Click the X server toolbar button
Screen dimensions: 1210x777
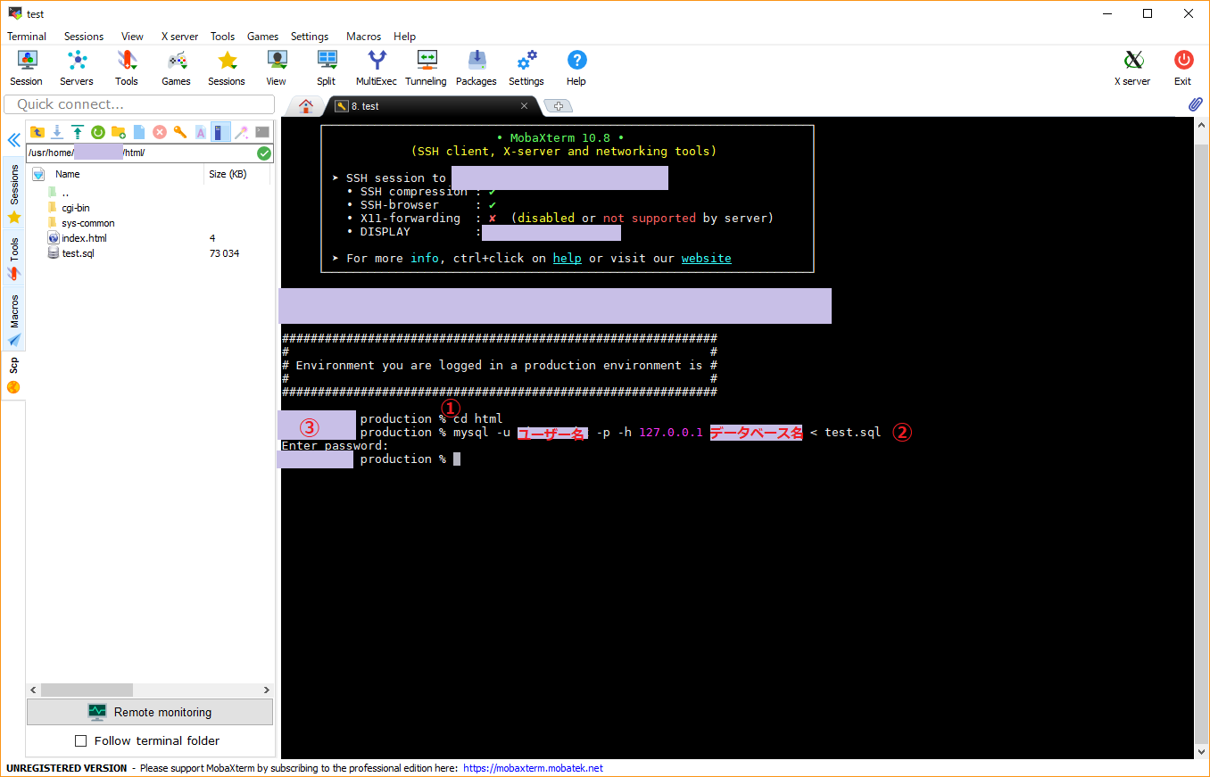(x=1133, y=68)
